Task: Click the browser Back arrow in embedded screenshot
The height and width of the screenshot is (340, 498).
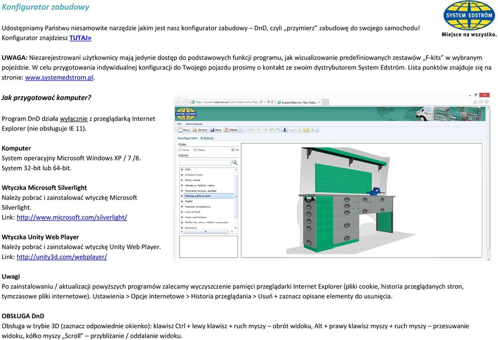Action: (178, 102)
